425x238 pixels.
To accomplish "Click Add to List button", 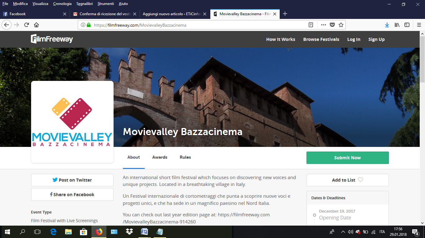I will click(x=348, y=180).
